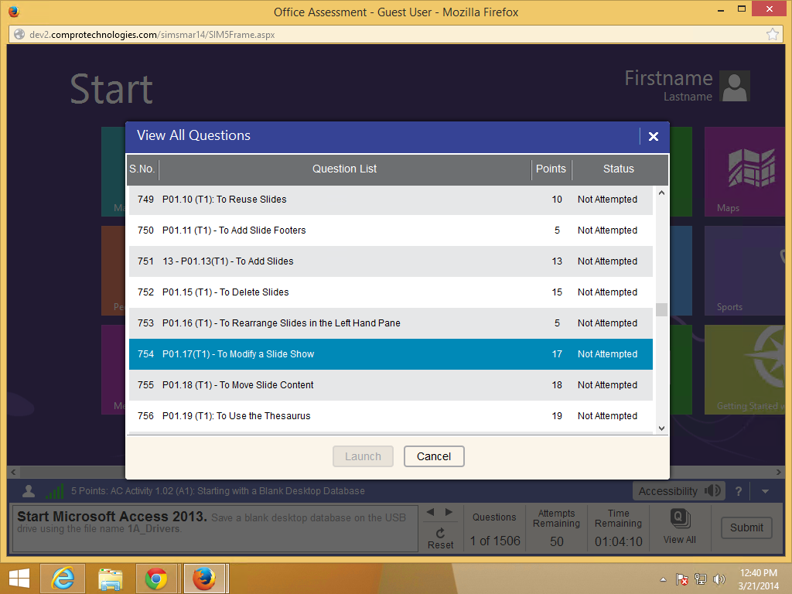The width and height of the screenshot is (792, 594).
Task: Open the Sports tile
Action: pyautogui.click(x=745, y=270)
